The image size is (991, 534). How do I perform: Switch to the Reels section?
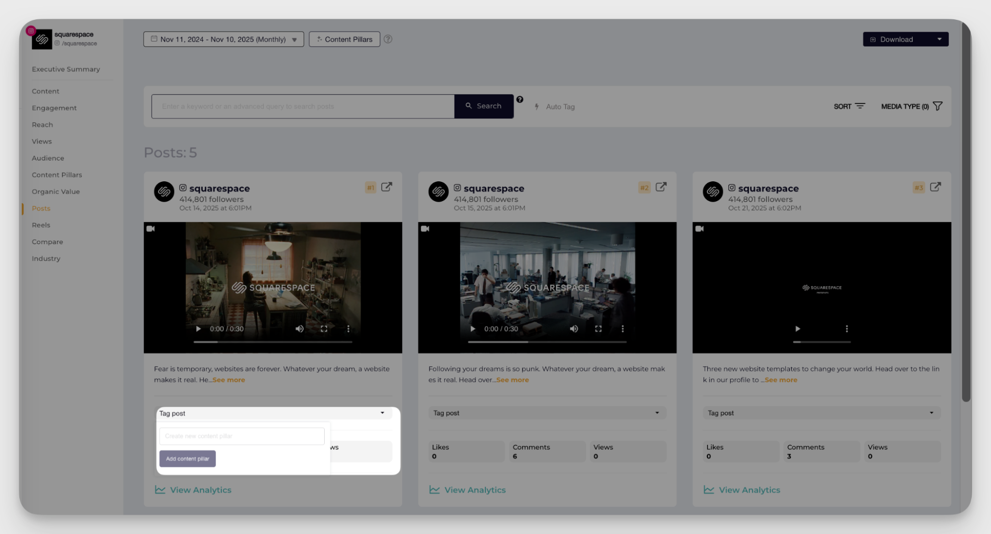click(41, 225)
